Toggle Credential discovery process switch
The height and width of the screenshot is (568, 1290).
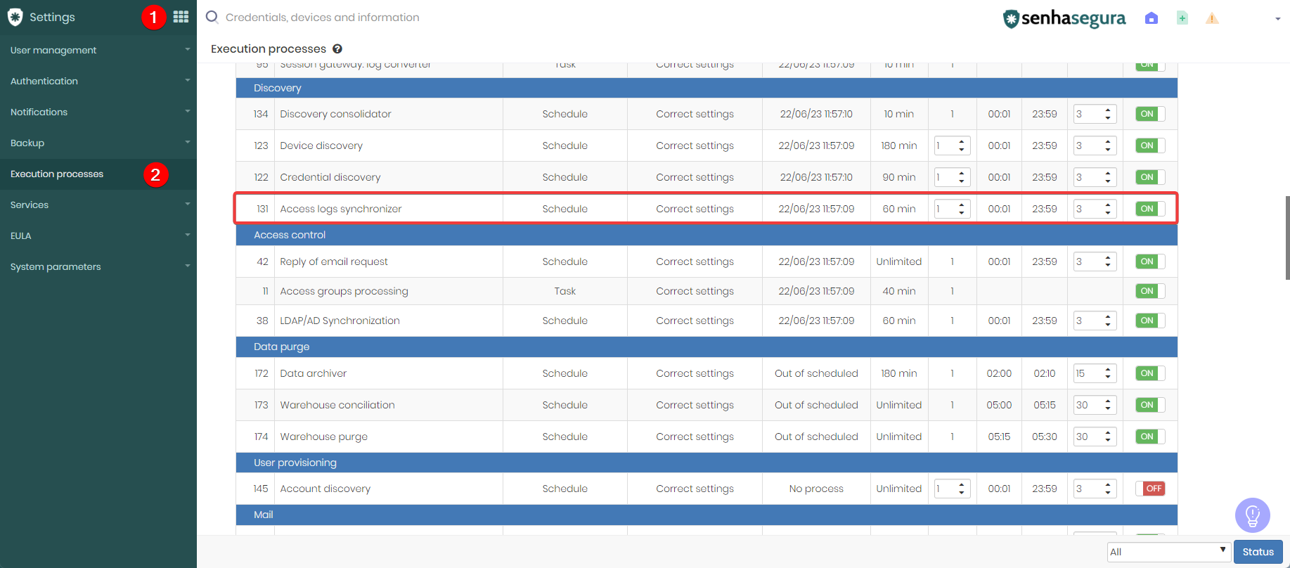(1150, 177)
